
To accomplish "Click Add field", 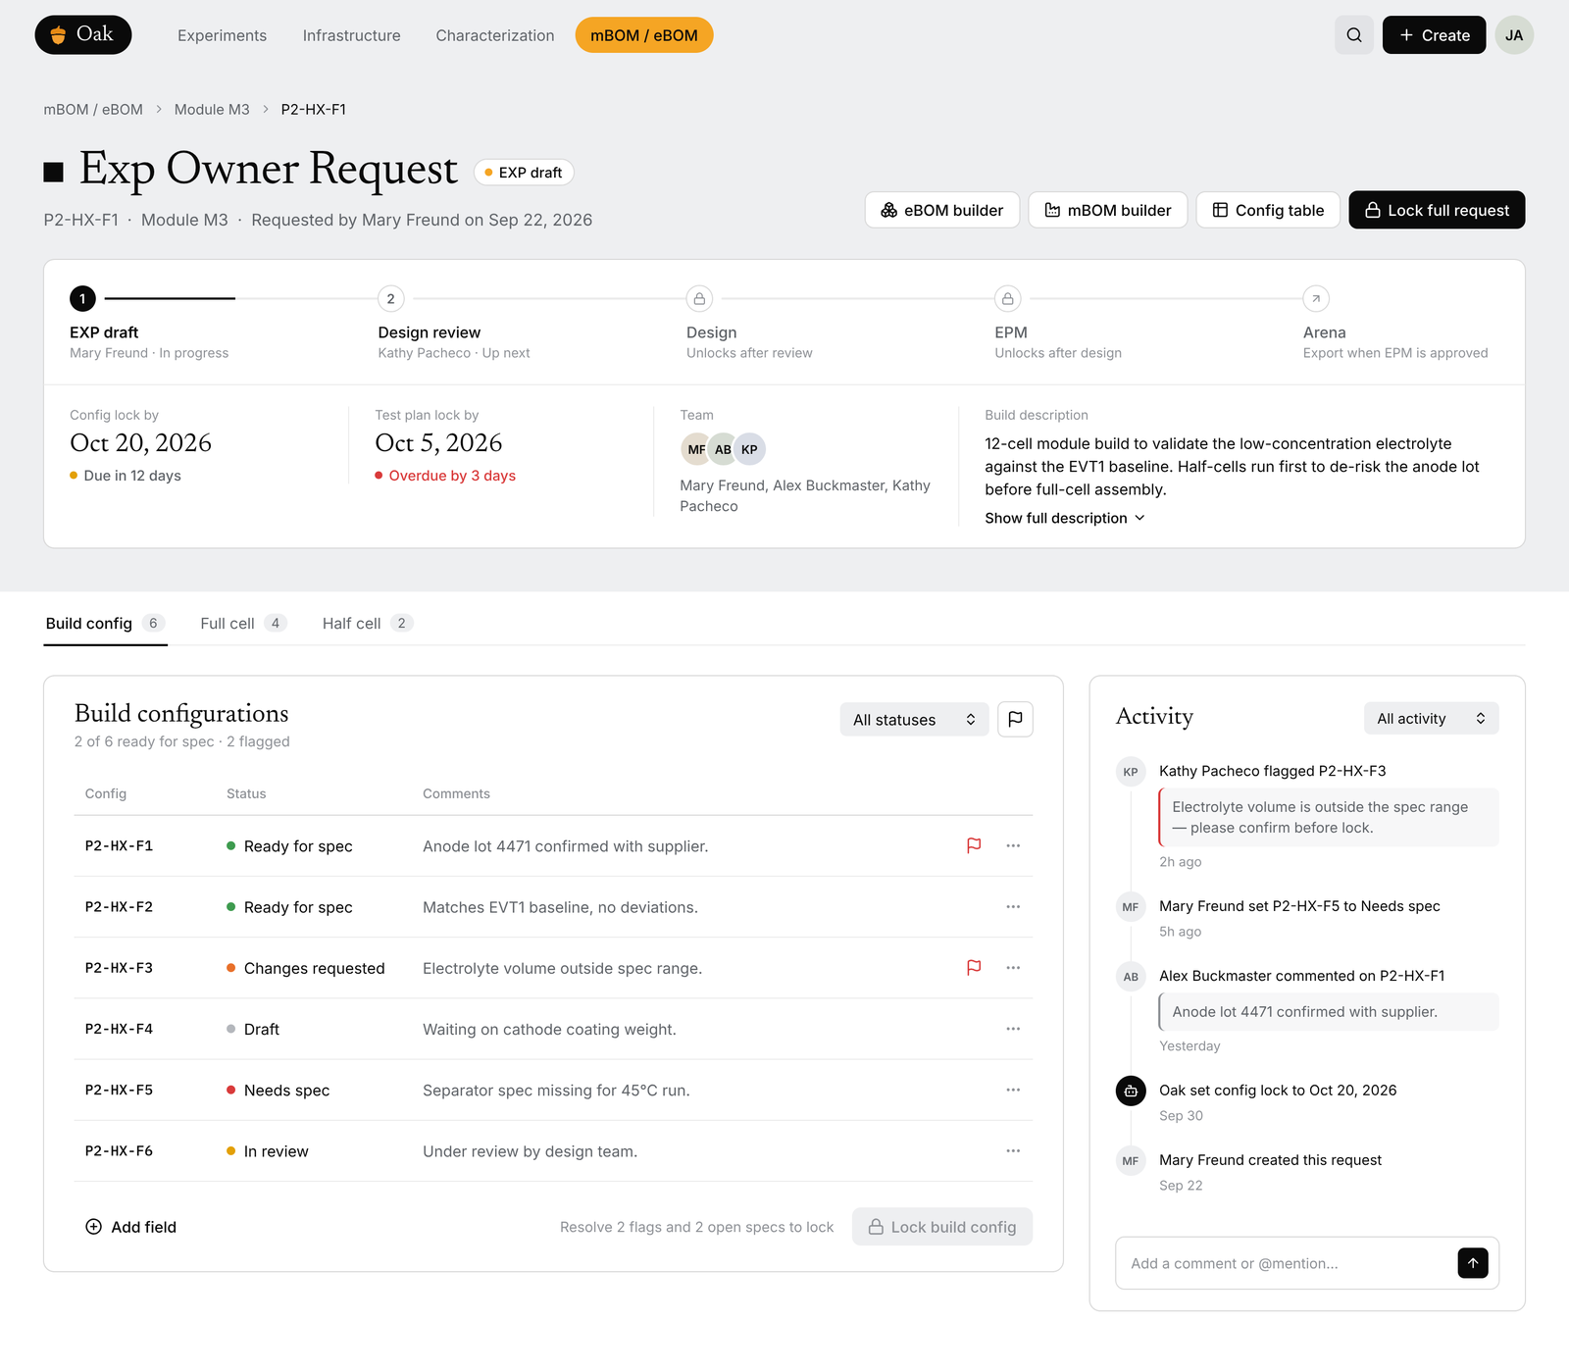I will pos(131,1227).
